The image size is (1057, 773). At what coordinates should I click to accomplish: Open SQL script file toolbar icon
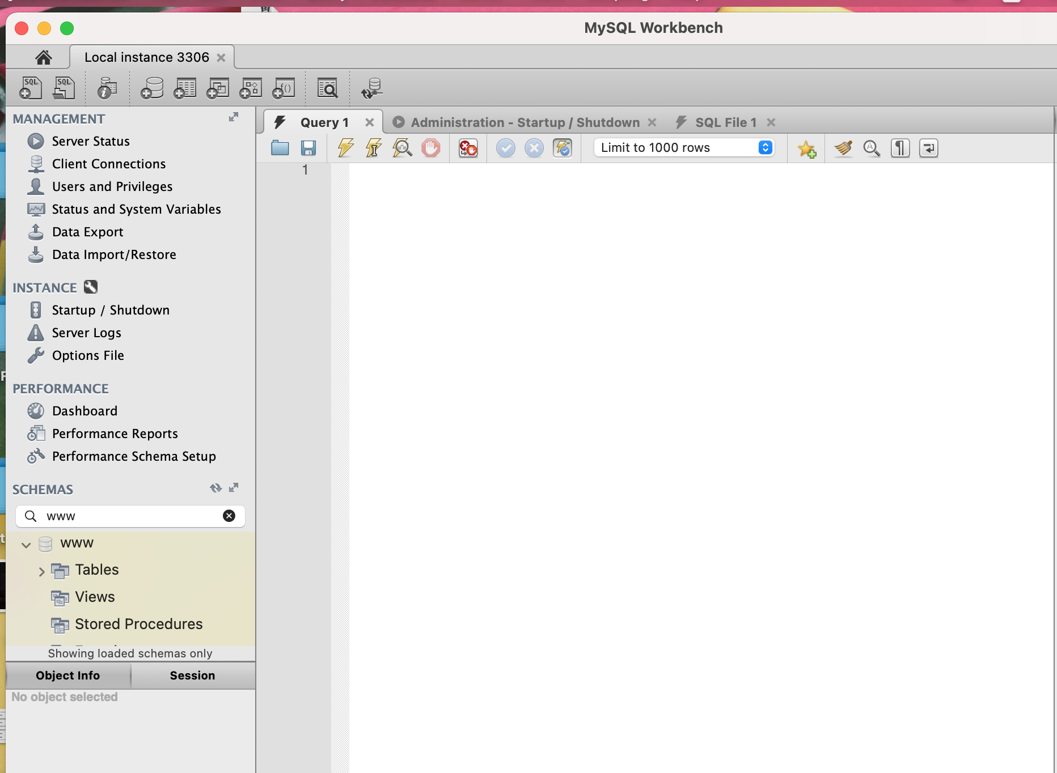(64, 88)
